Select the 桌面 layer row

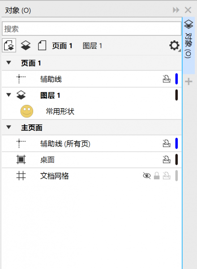tap(91, 160)
